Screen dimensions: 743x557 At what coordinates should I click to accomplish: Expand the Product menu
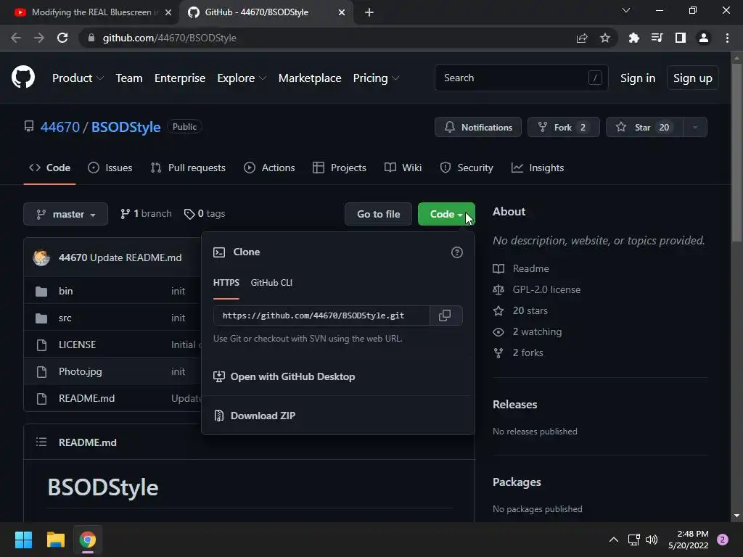coord(78,78)
